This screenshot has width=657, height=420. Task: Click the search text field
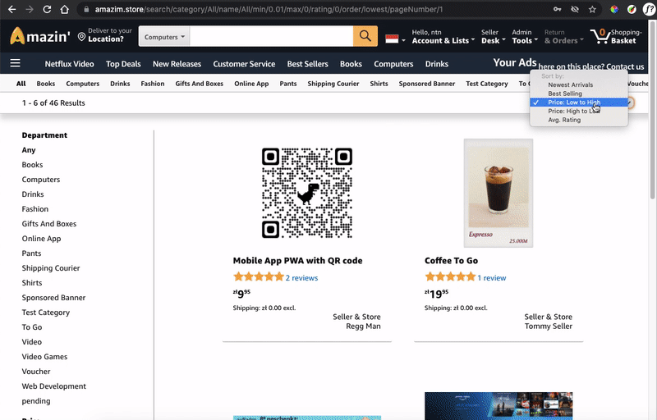[272, 36]
